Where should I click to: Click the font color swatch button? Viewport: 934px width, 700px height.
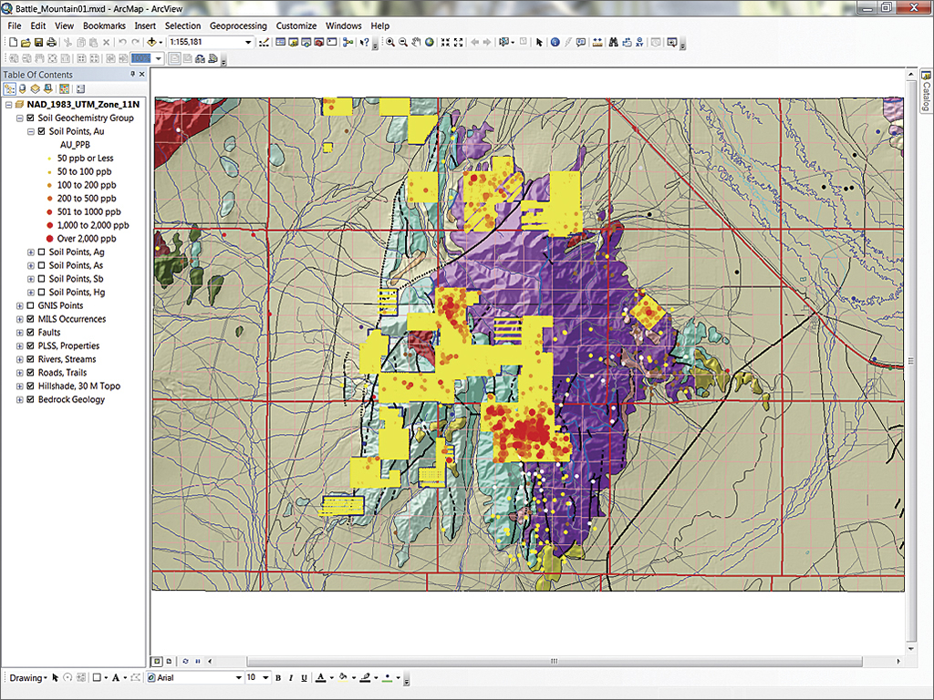320,678
